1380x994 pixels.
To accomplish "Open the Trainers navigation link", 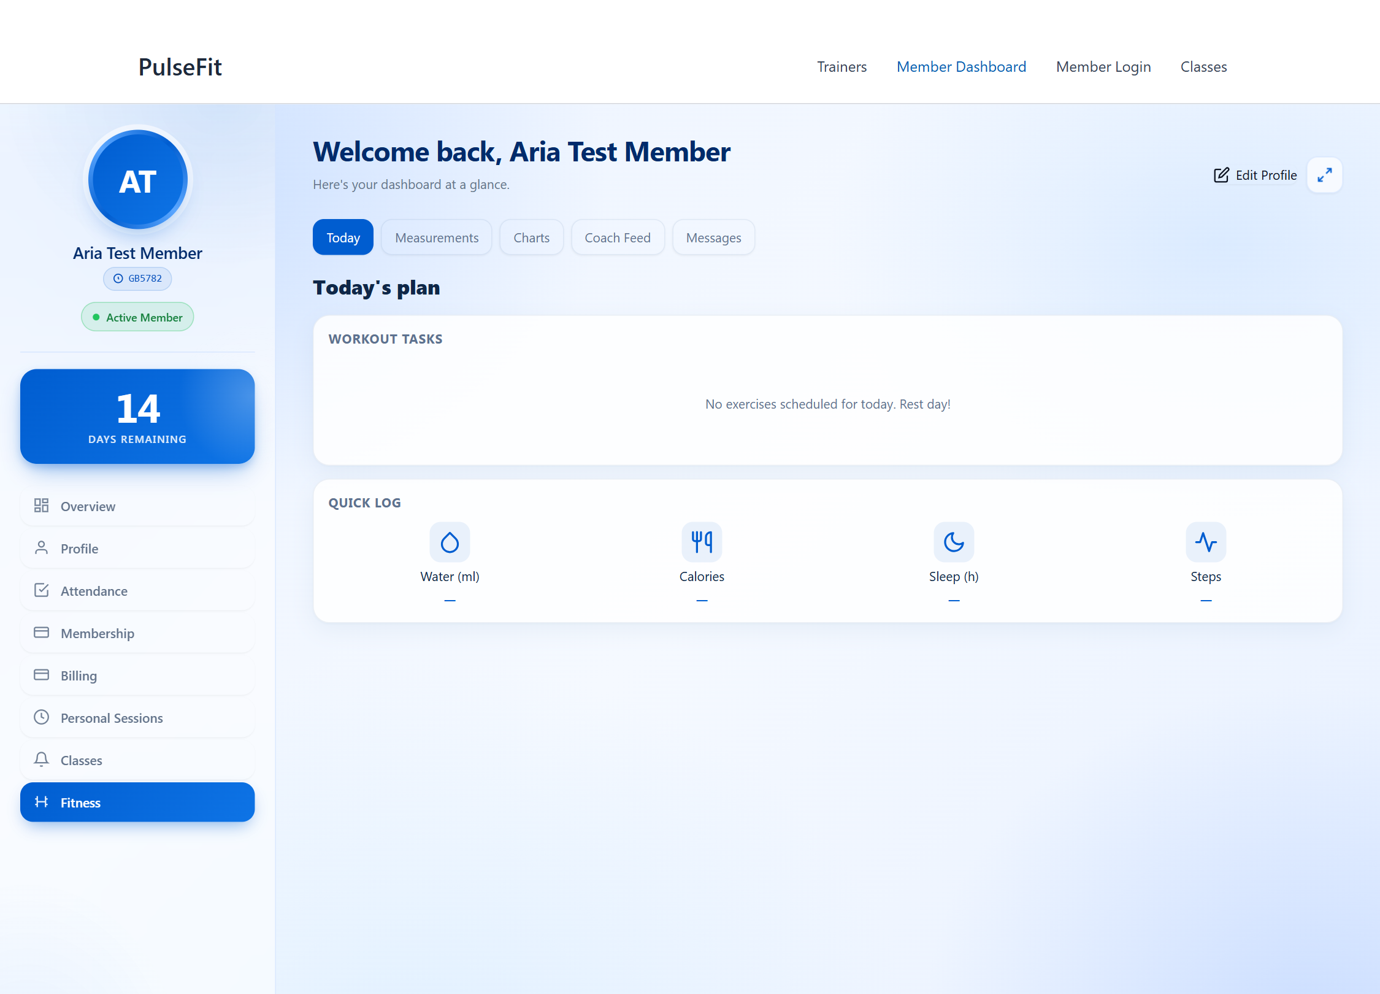I will (x=841, y=67).
